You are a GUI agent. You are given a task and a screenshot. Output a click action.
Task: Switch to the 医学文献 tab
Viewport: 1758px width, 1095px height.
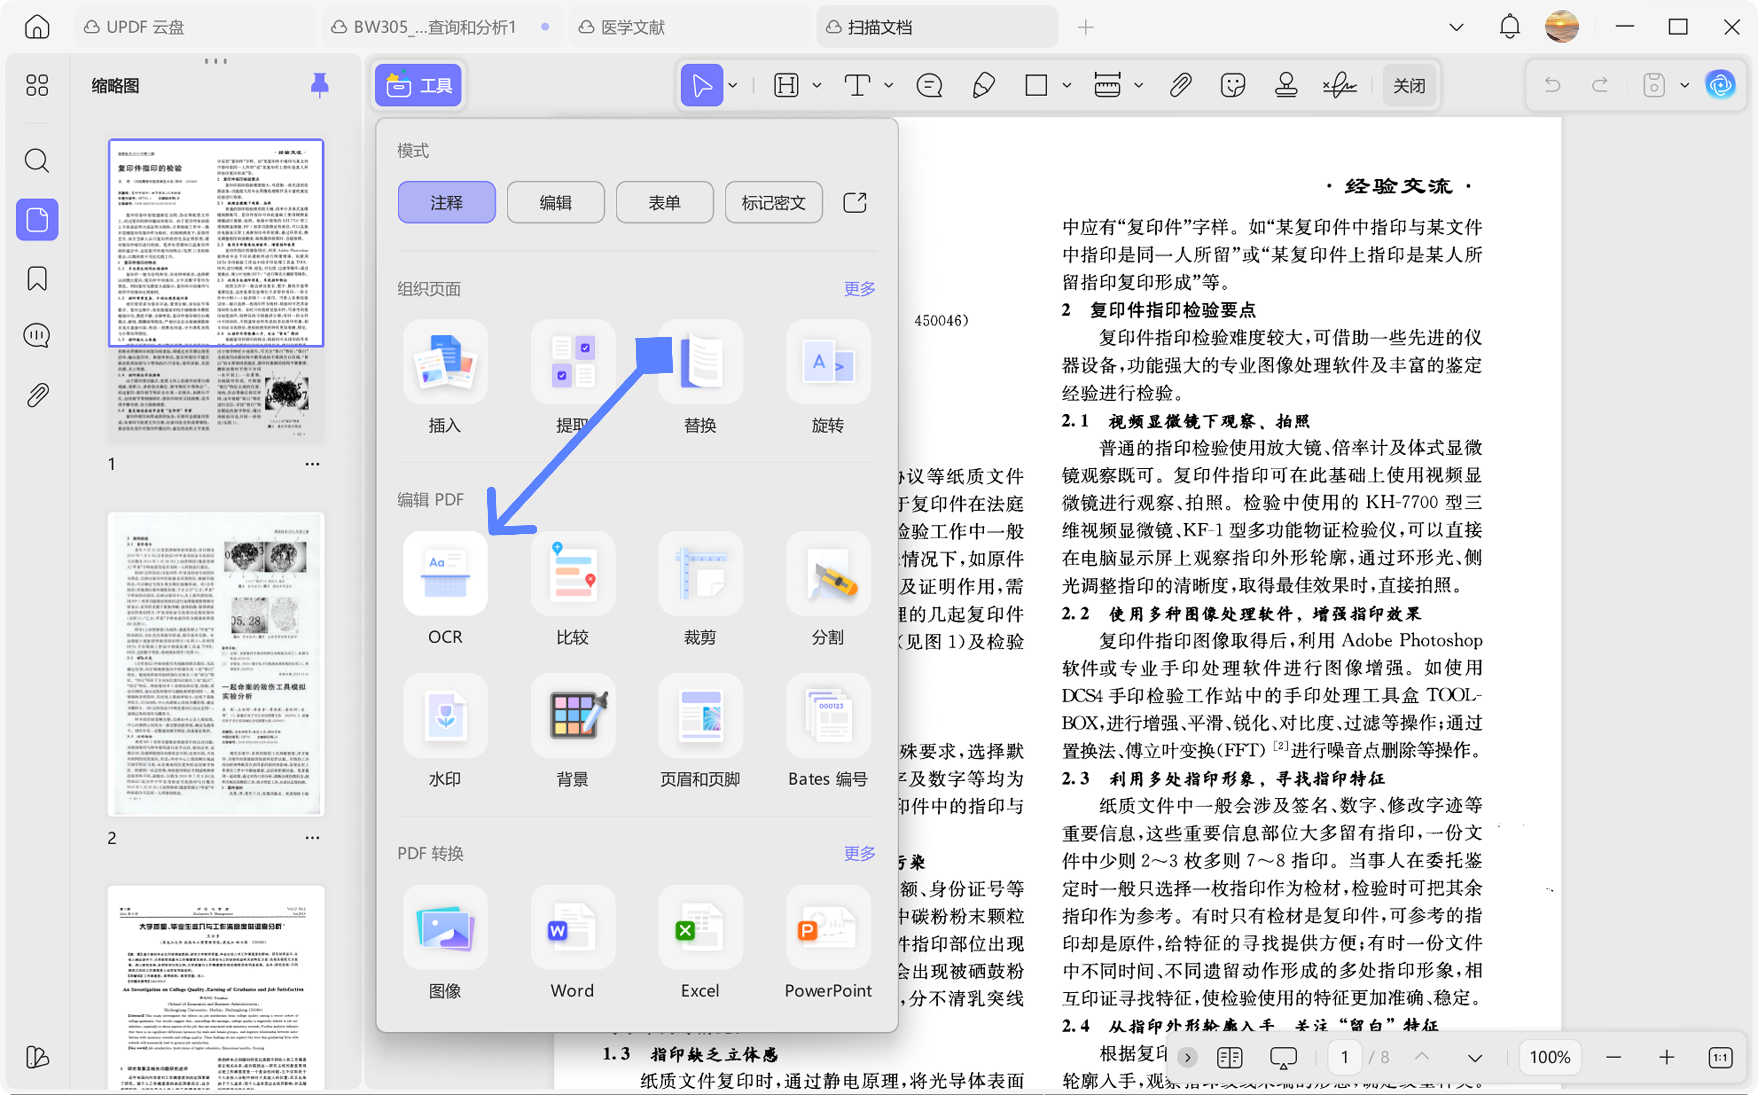632,27
